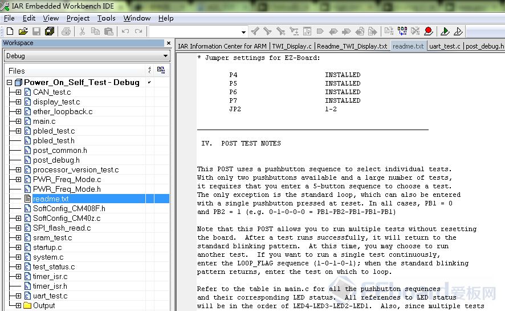Expand the ether_loopback.c tree node
The image size is (505, 311).
(x=18, y=111)
